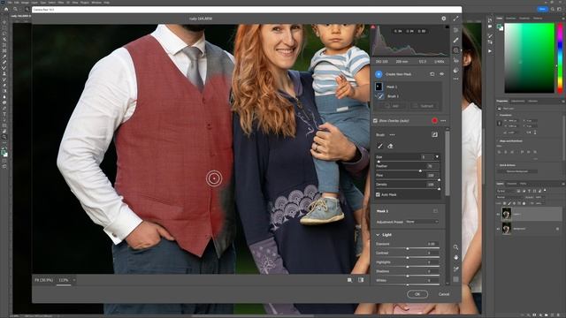Click the Add button under Mask 1
Screen dimensions: 566x318
[392, 106]
